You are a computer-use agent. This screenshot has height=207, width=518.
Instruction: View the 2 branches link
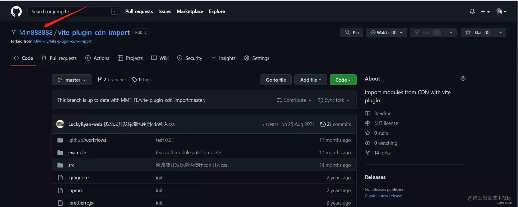pyautogui.click(x=112, y=80)
